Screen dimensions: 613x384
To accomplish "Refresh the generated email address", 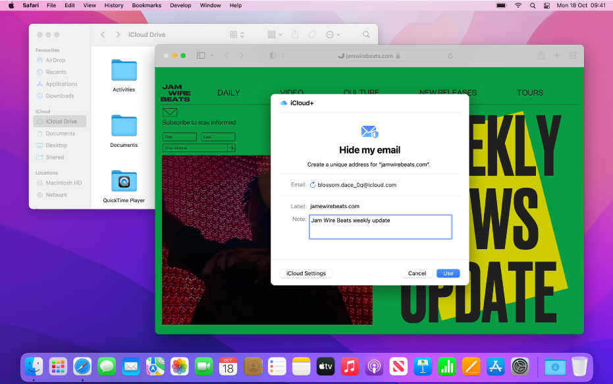I will pyautogui.click(x=313, y=185).
